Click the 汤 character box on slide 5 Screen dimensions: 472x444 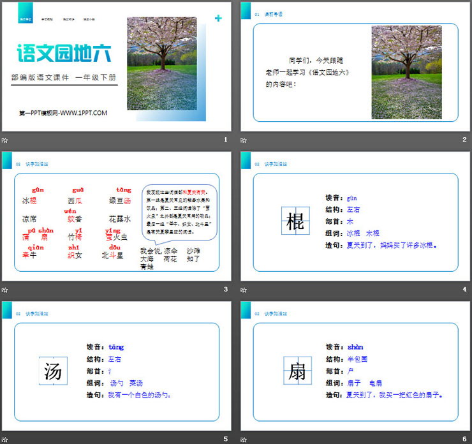point(53,371)
